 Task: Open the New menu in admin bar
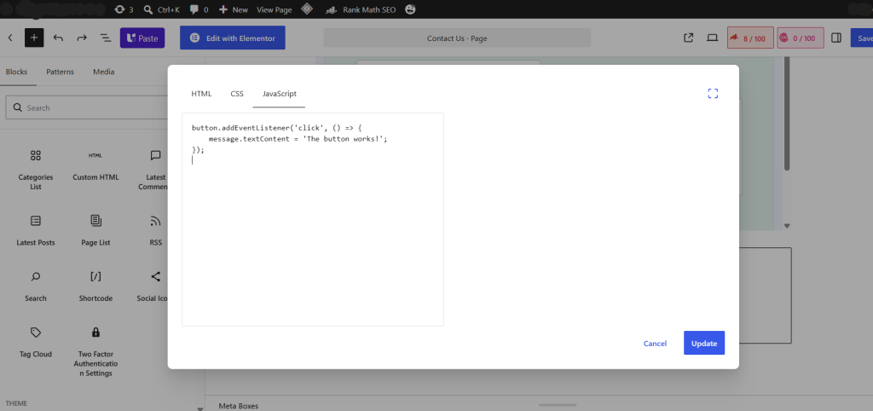pos(234,9)
